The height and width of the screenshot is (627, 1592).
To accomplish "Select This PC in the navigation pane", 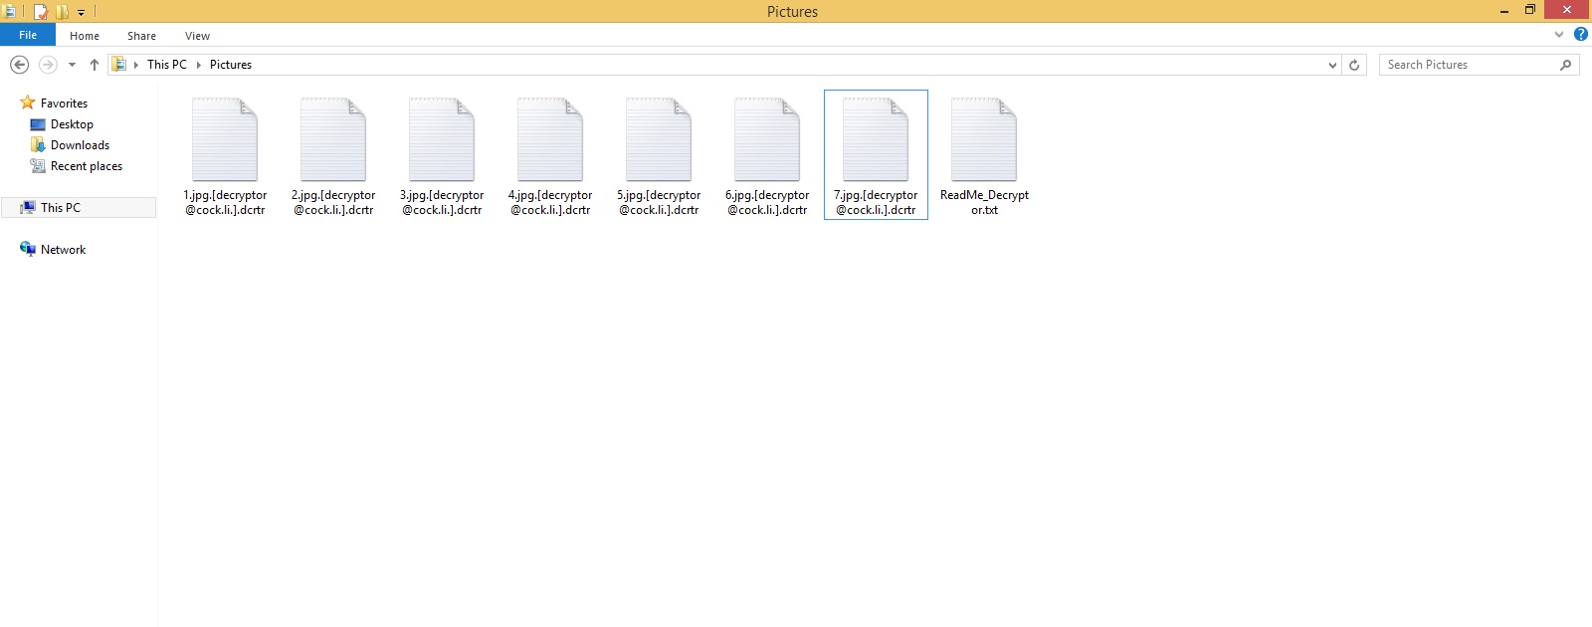I will point(79,207).
